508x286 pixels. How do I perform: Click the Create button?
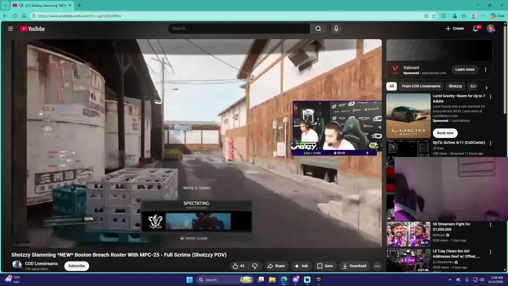(454, 29)
